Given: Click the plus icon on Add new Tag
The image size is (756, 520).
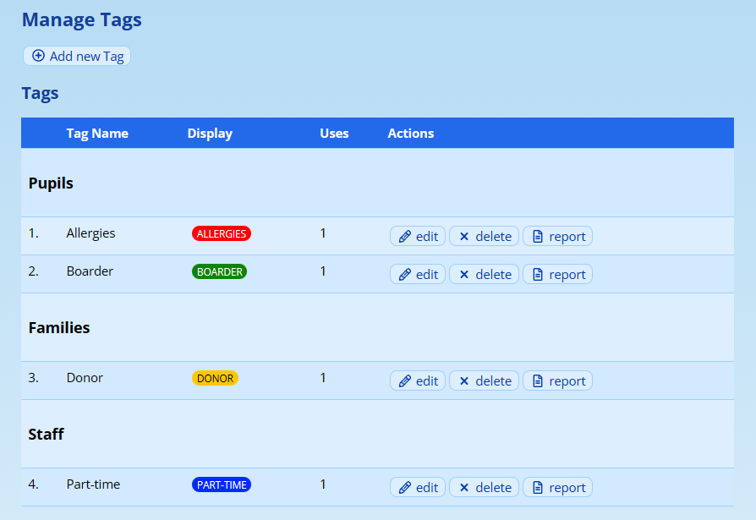Looking at the screenshot, I should [38, 56].
